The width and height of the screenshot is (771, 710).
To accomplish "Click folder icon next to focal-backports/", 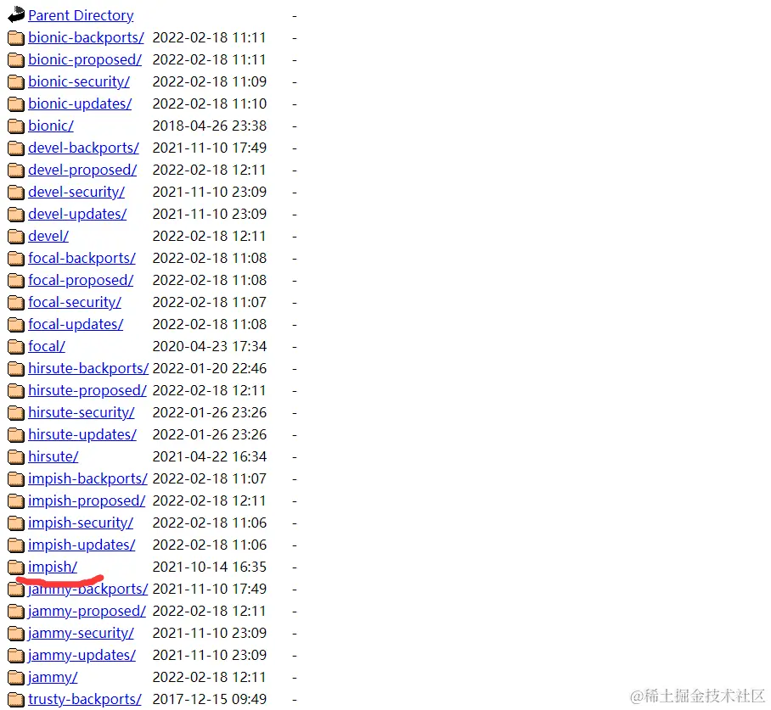I will pyautogui.click(x=16, y=259).
